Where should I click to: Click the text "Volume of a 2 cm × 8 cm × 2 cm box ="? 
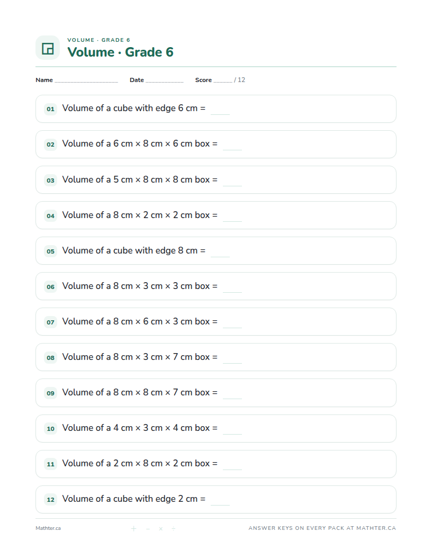click(x=140, y=463)
